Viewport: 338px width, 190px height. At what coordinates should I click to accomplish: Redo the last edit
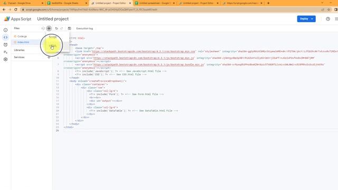(62, 28)
